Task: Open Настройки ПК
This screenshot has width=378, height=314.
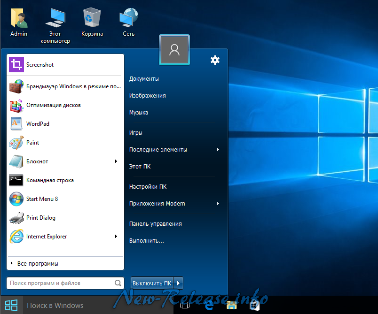Action: click(148, 186)
